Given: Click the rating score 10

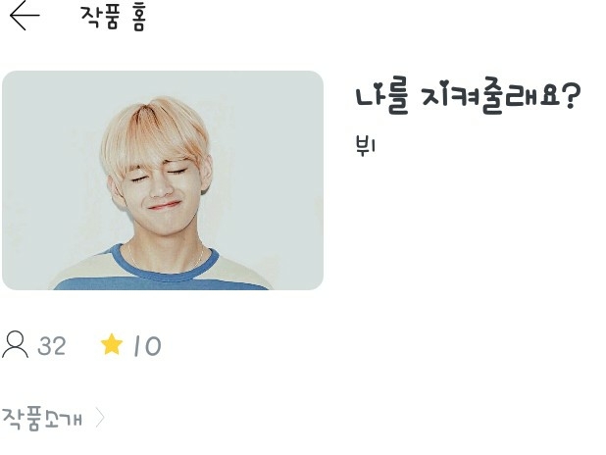Looking at the screenshot, I should pos(147,346).
